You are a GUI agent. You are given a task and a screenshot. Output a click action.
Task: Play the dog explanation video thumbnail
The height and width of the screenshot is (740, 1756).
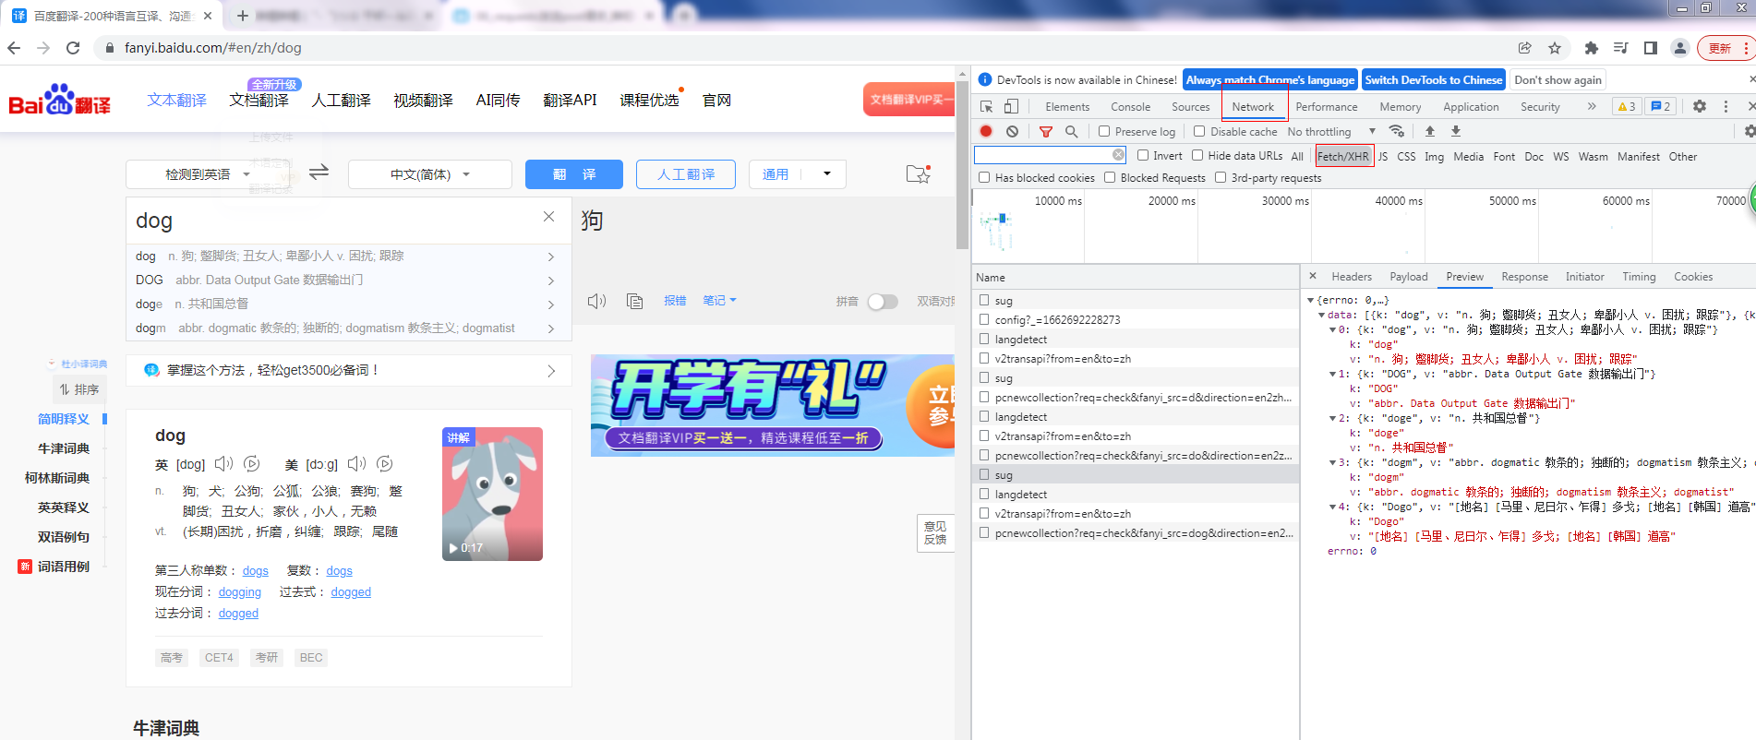492,494
